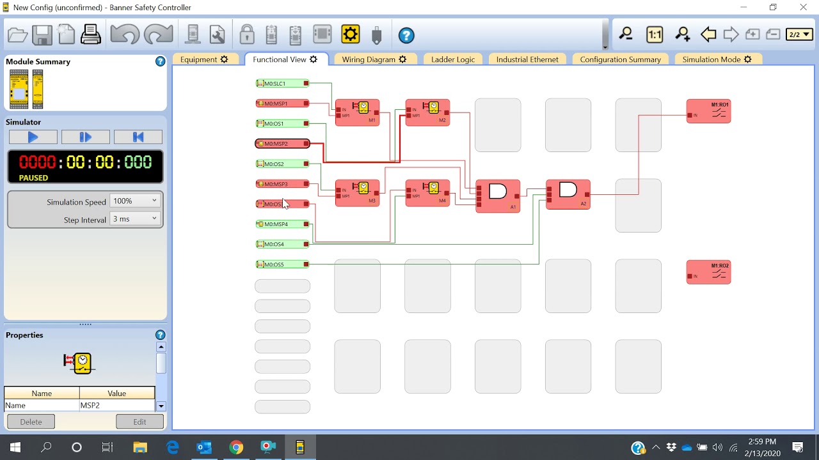
Task: Expand the toolbar overflow arrow
Action: 605,47
